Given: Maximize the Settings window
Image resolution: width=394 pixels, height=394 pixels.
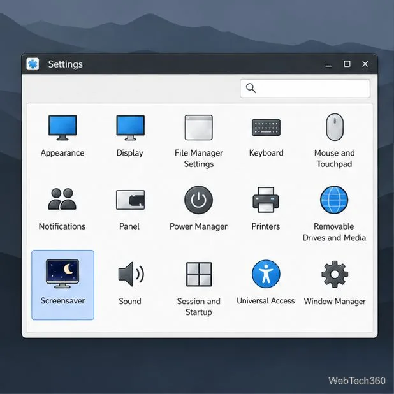Looking at the screenshot, I should click(x=347, y=64).
